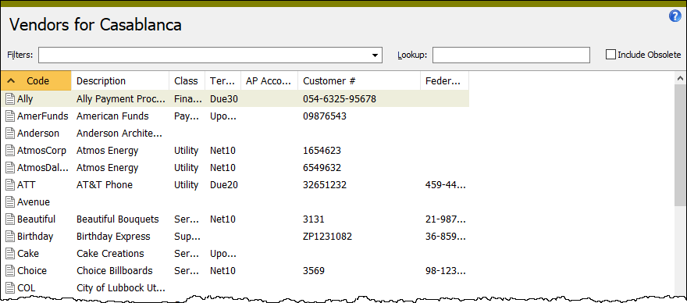
Task: Click customer number 32651232
Action: (x=325, y=184)
